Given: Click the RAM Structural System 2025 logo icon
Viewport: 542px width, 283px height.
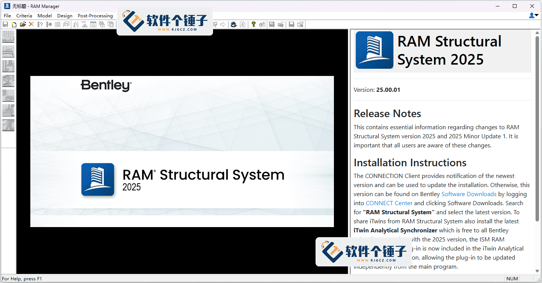Looking at the screenshot, I should [374, 50].
